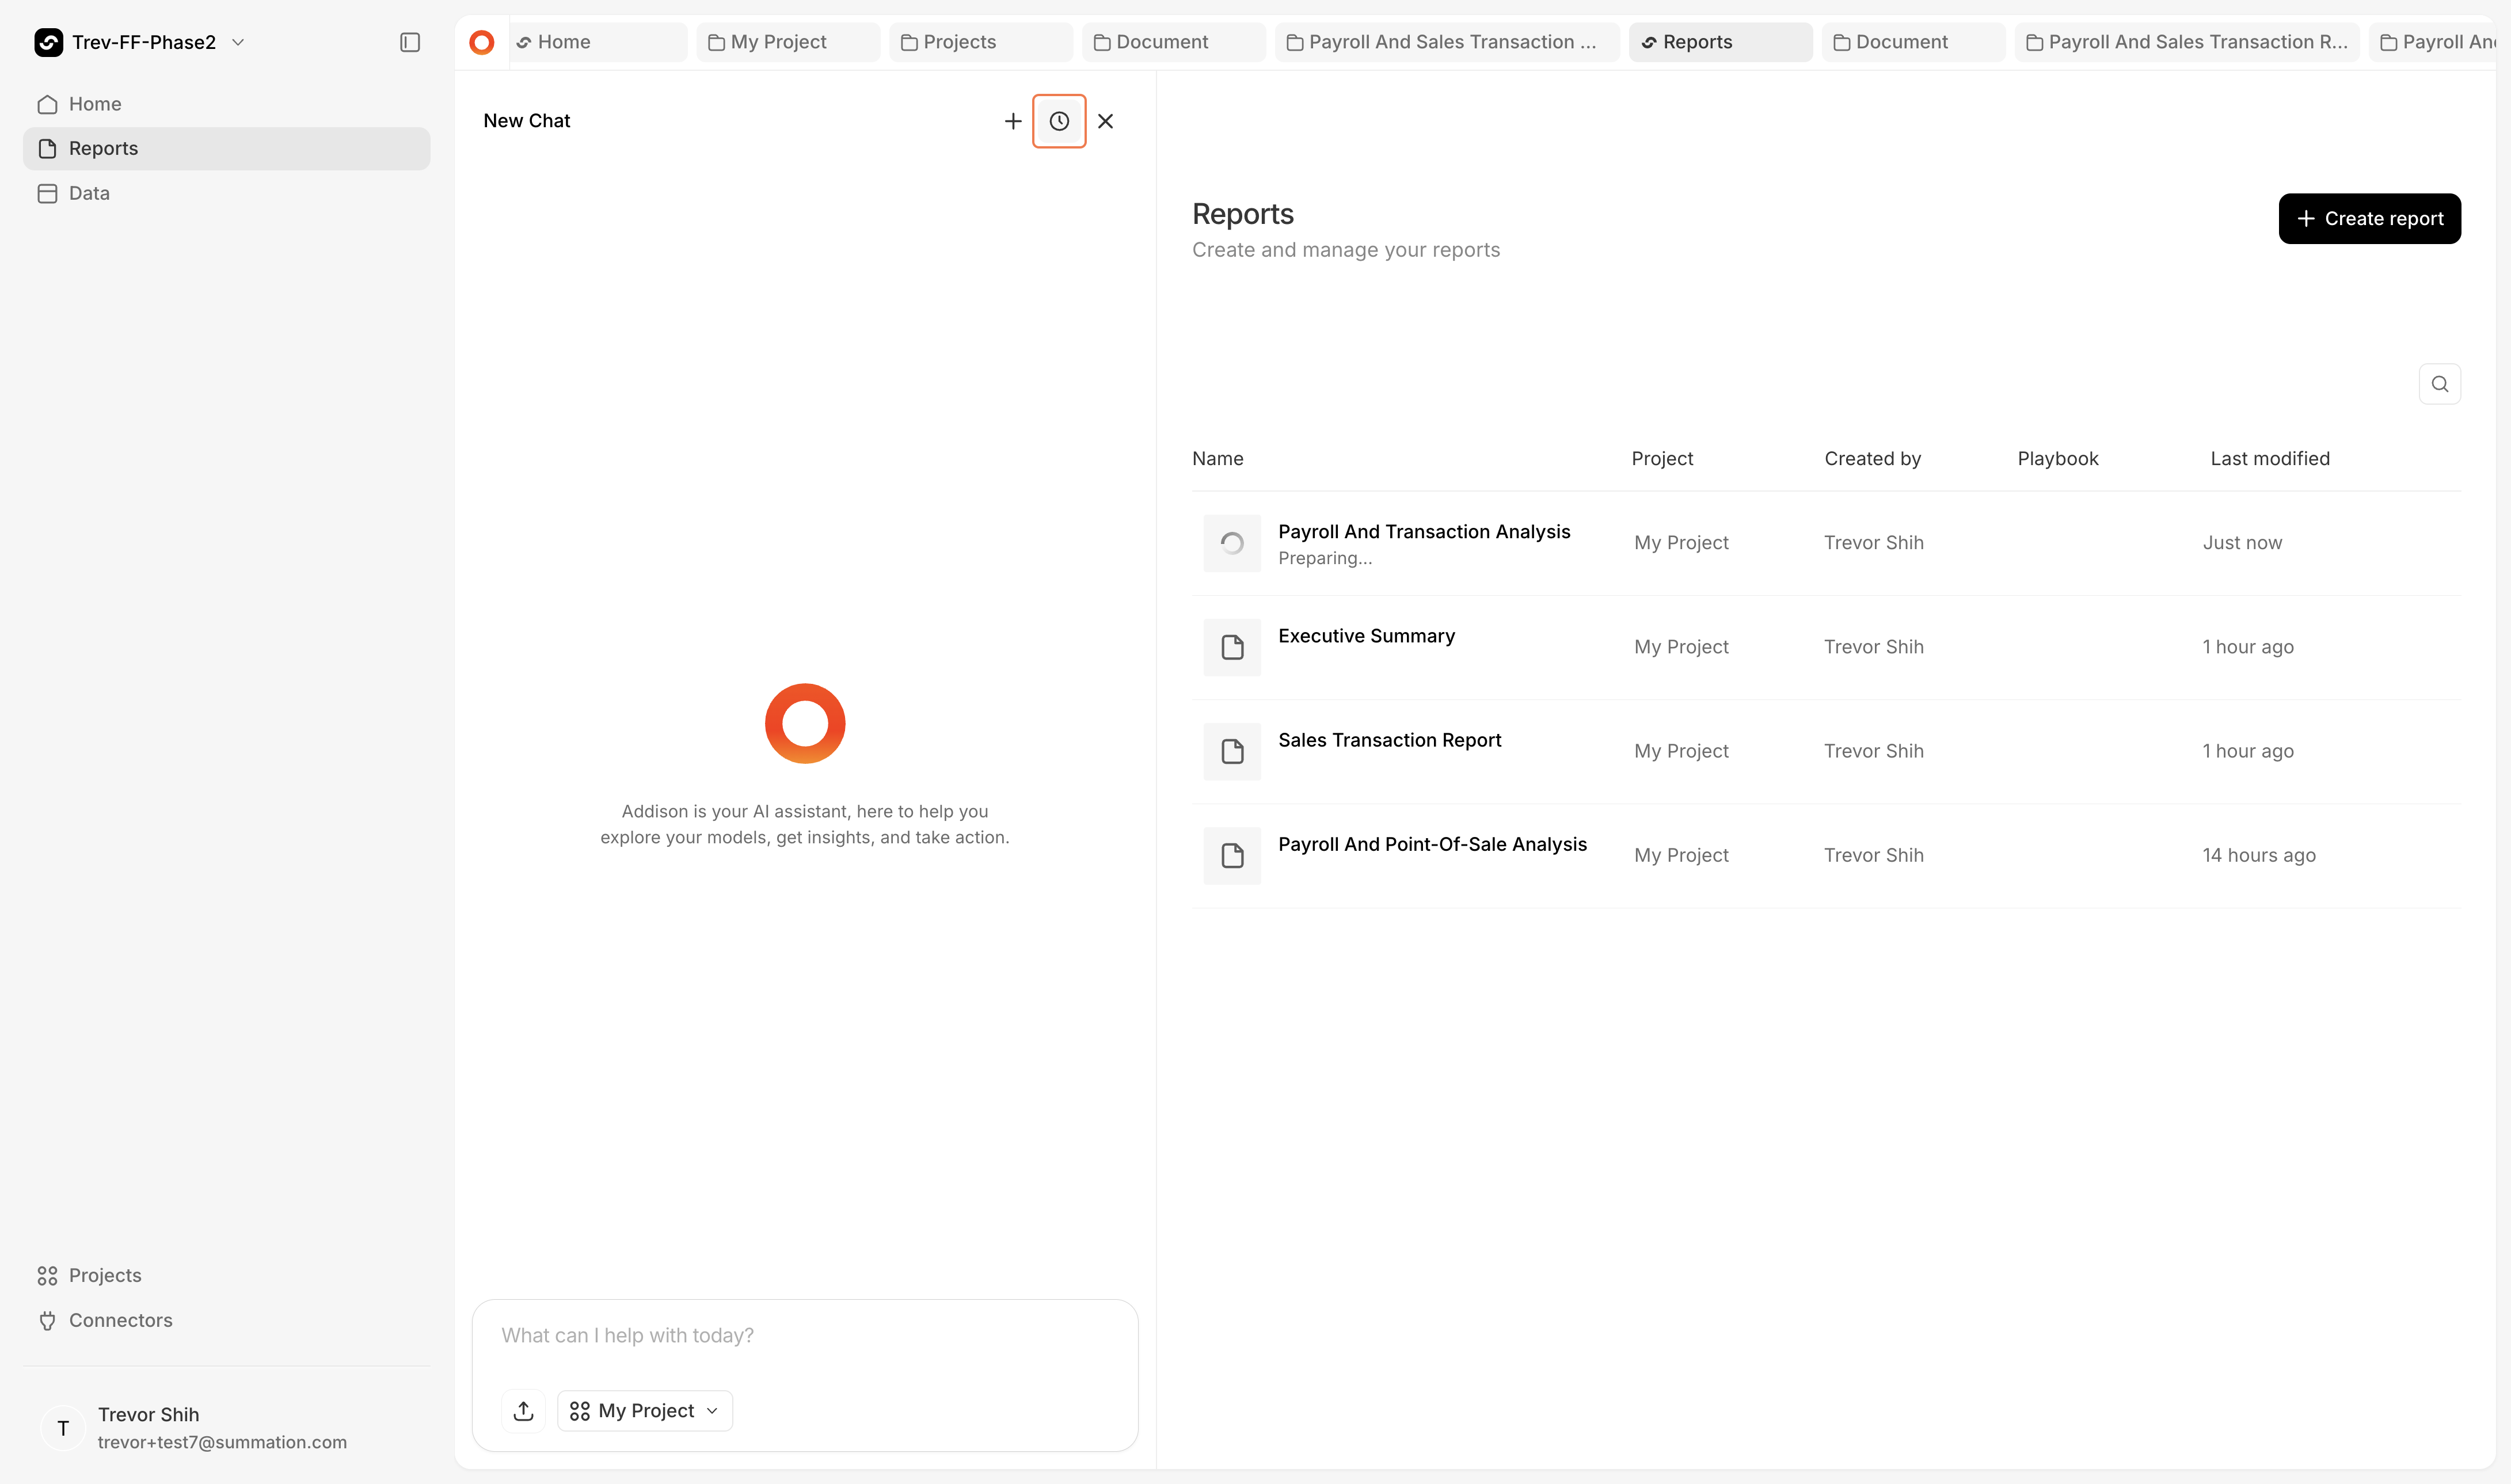
Task: Open the Trevor Shih user profile
Action: [227, 1428]
